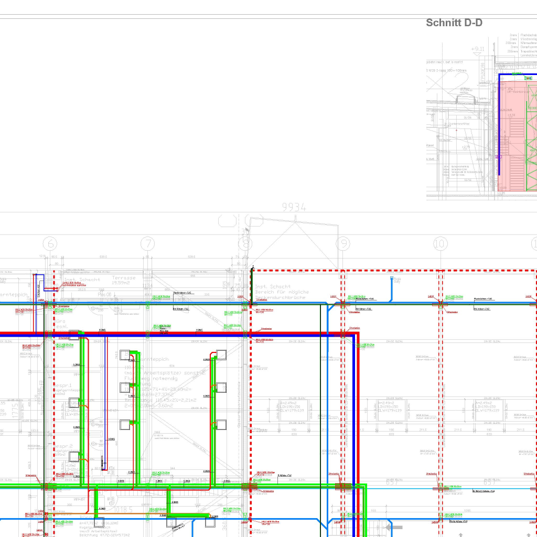Select grid axis marker 9
537x537 pixels.
click(x=343, y=244)
